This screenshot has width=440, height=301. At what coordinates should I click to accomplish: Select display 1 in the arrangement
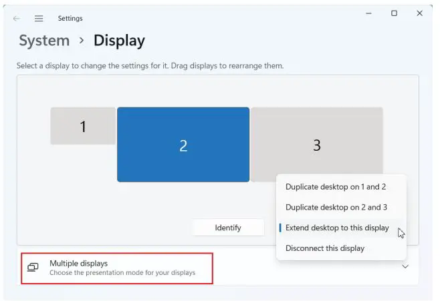click(83, 126)
